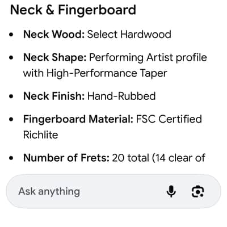Click the bold Neck Finish label

coord(54,96)
